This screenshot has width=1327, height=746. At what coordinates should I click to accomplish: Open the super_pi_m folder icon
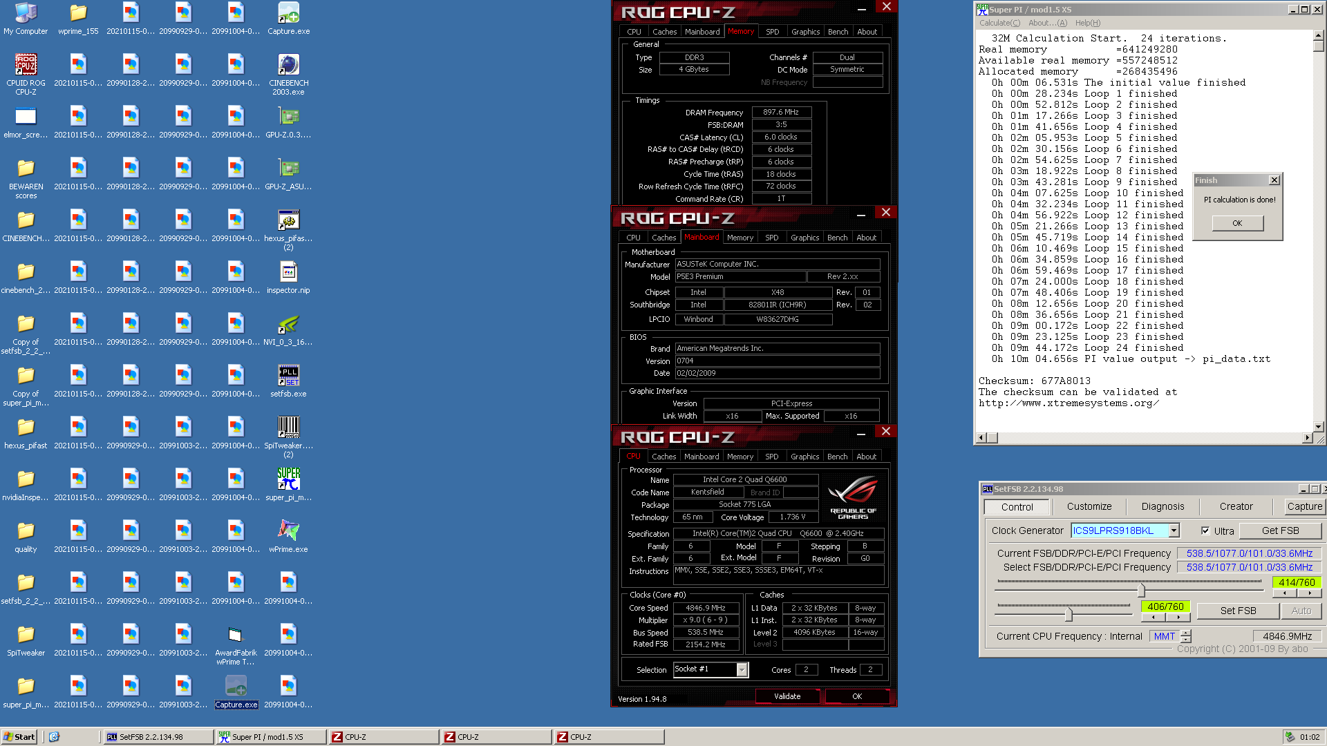[x=26, y=691]
